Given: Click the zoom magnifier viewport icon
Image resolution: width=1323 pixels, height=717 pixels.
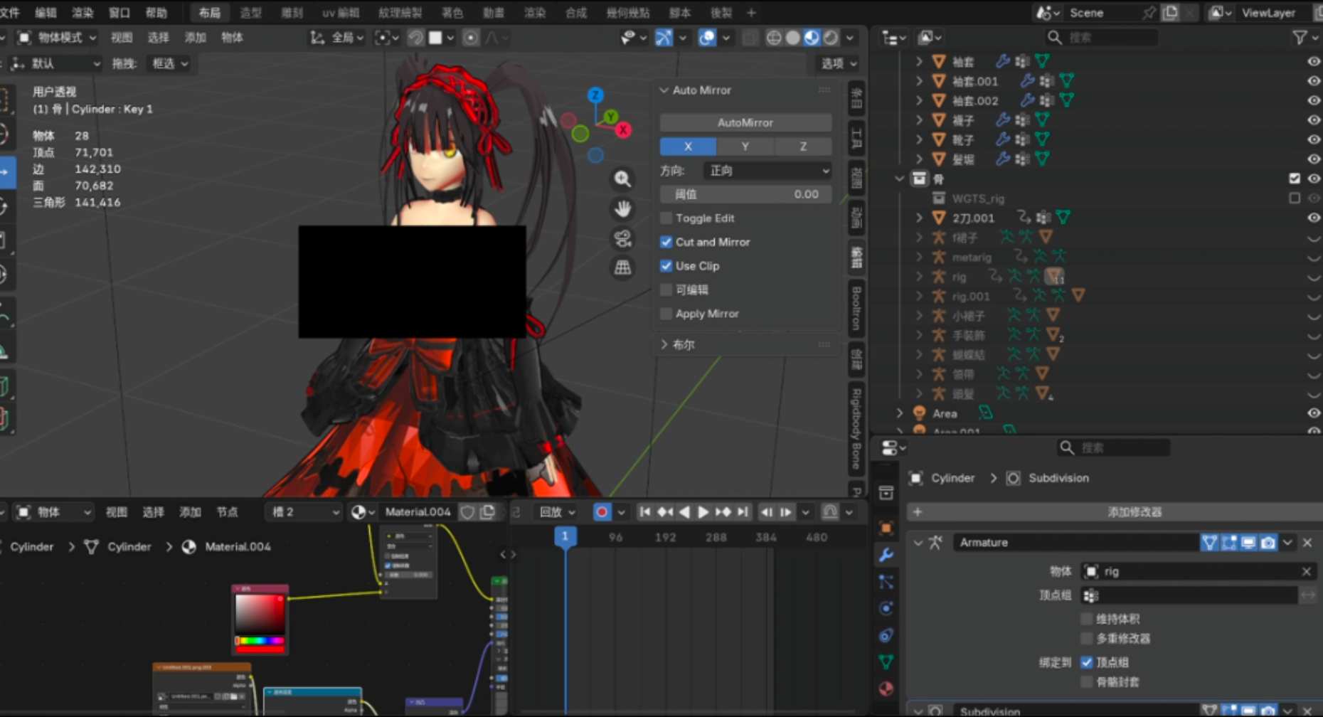Looking at the screenshot, I should 622,179.
